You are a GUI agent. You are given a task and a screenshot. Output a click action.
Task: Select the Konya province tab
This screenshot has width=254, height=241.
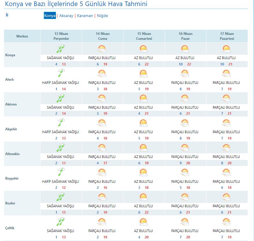[x=50, y=16]
